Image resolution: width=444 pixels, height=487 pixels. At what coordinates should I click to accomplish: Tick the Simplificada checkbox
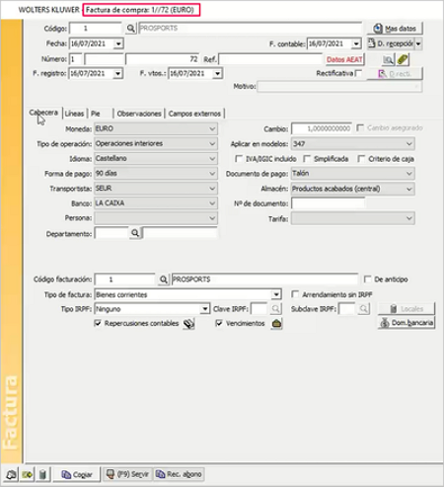coord(307,159)
